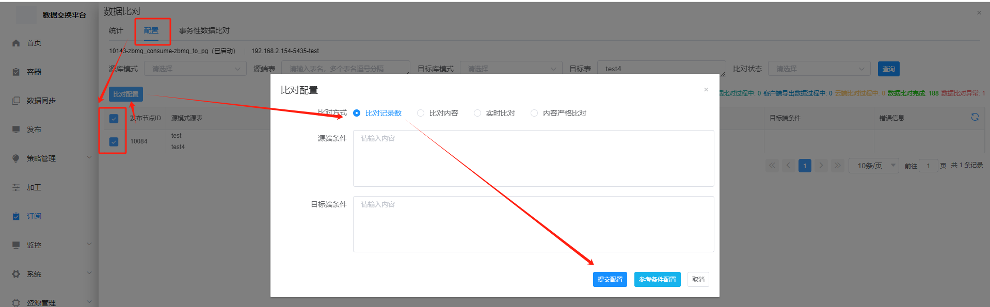Viewport: 990px width, 307px height.
Task: Select the 发布 publish sidebar icon
Action: (x=16, y=130)
